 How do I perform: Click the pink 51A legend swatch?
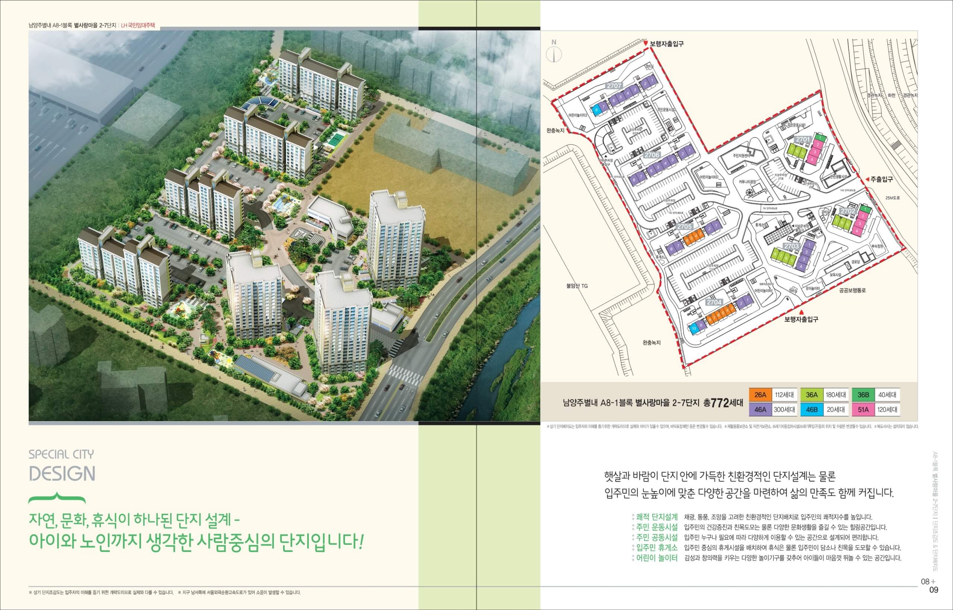click(864, 410)
